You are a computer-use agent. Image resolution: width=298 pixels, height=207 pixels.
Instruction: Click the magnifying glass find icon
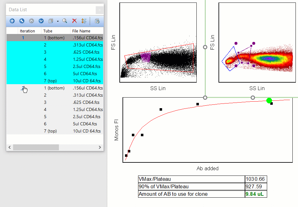pyautogui.click(x=65, y=21)
